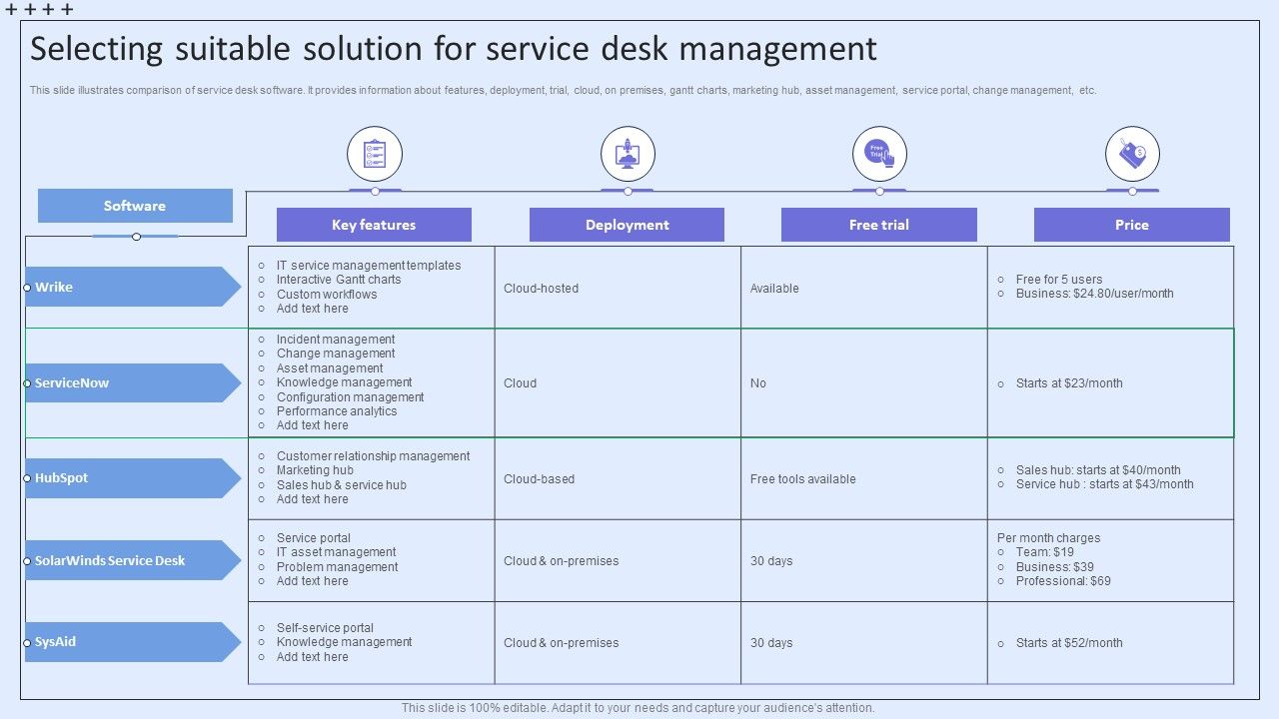Select the Deployment column header tab
1279x719 pixels.
628,225
